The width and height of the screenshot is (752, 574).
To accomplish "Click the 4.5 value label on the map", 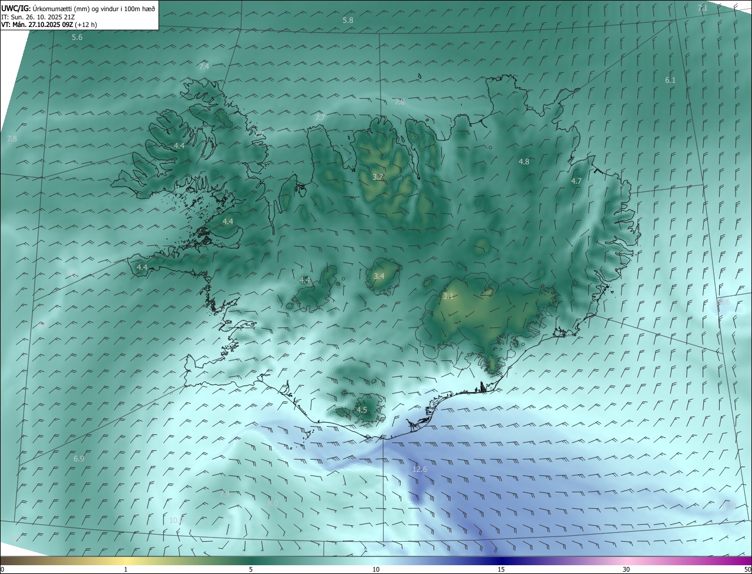I will click(361, 410).
